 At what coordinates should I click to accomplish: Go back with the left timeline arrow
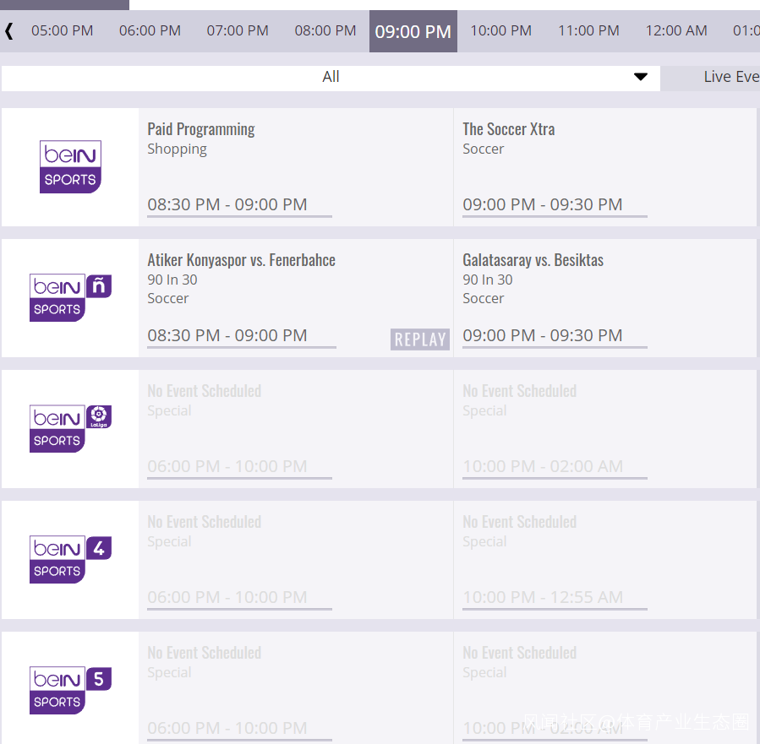[8, 31]
